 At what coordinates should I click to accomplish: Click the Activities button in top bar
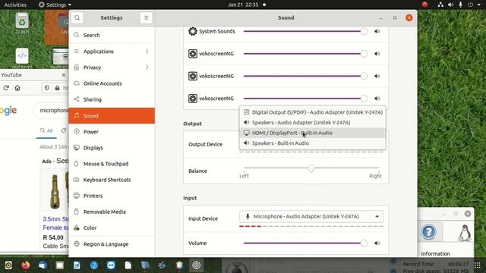click(x=15, y=5)
